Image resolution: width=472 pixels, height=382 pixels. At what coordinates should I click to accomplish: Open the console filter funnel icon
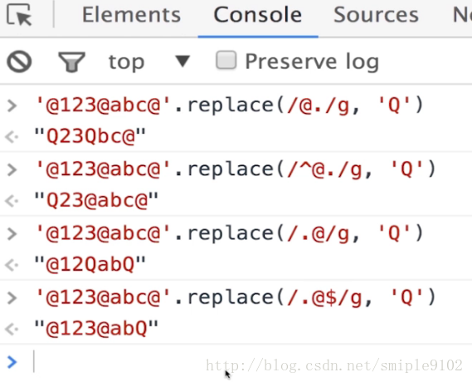(71, 62)
